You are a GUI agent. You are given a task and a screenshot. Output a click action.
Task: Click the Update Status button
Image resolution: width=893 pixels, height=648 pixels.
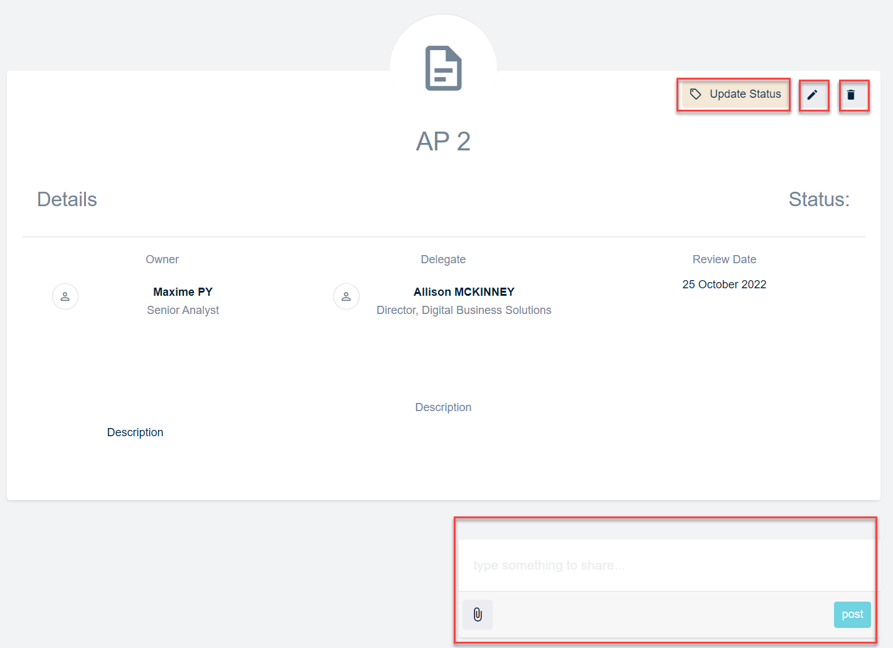tap(734, 95)
